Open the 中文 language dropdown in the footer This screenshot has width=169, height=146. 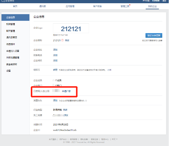click(115, 139)
